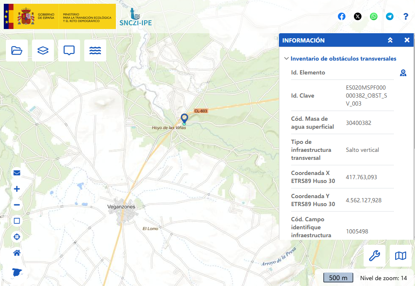This screenshot has width=415, height=286.
Task: Activate the box zoom square tool
Action: 17,221
